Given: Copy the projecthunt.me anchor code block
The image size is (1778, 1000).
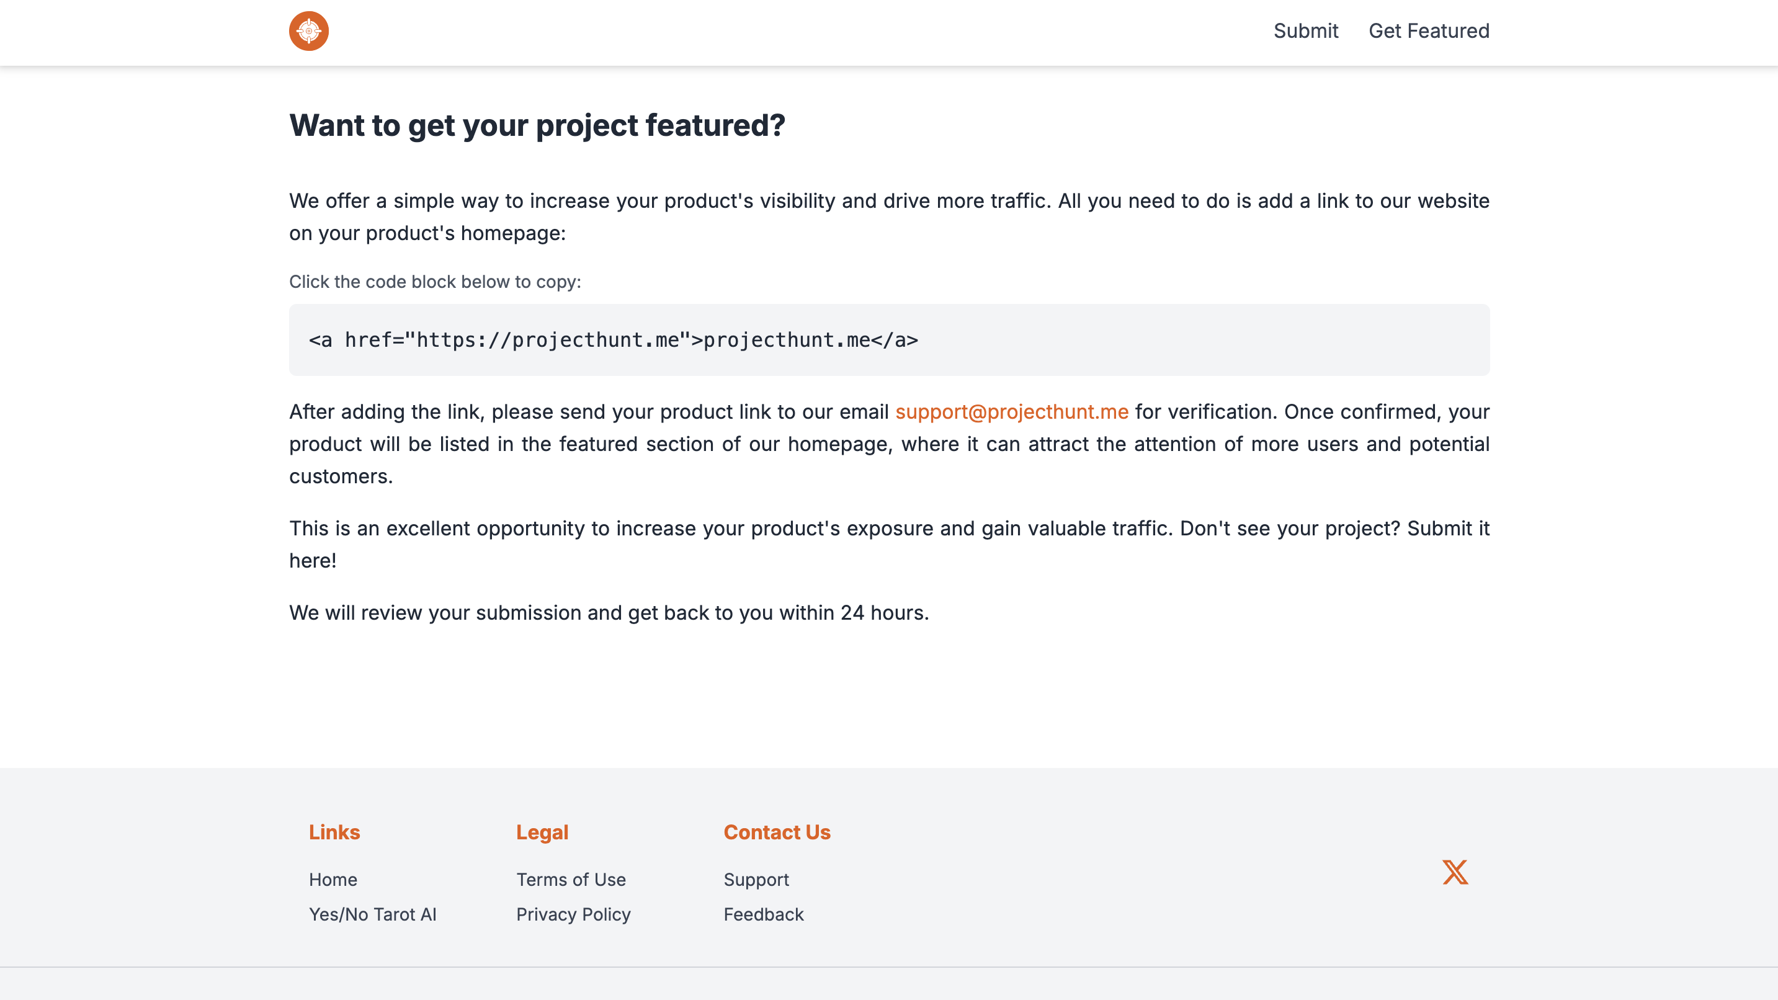Looking at the screenshot, I should [889, 340].
